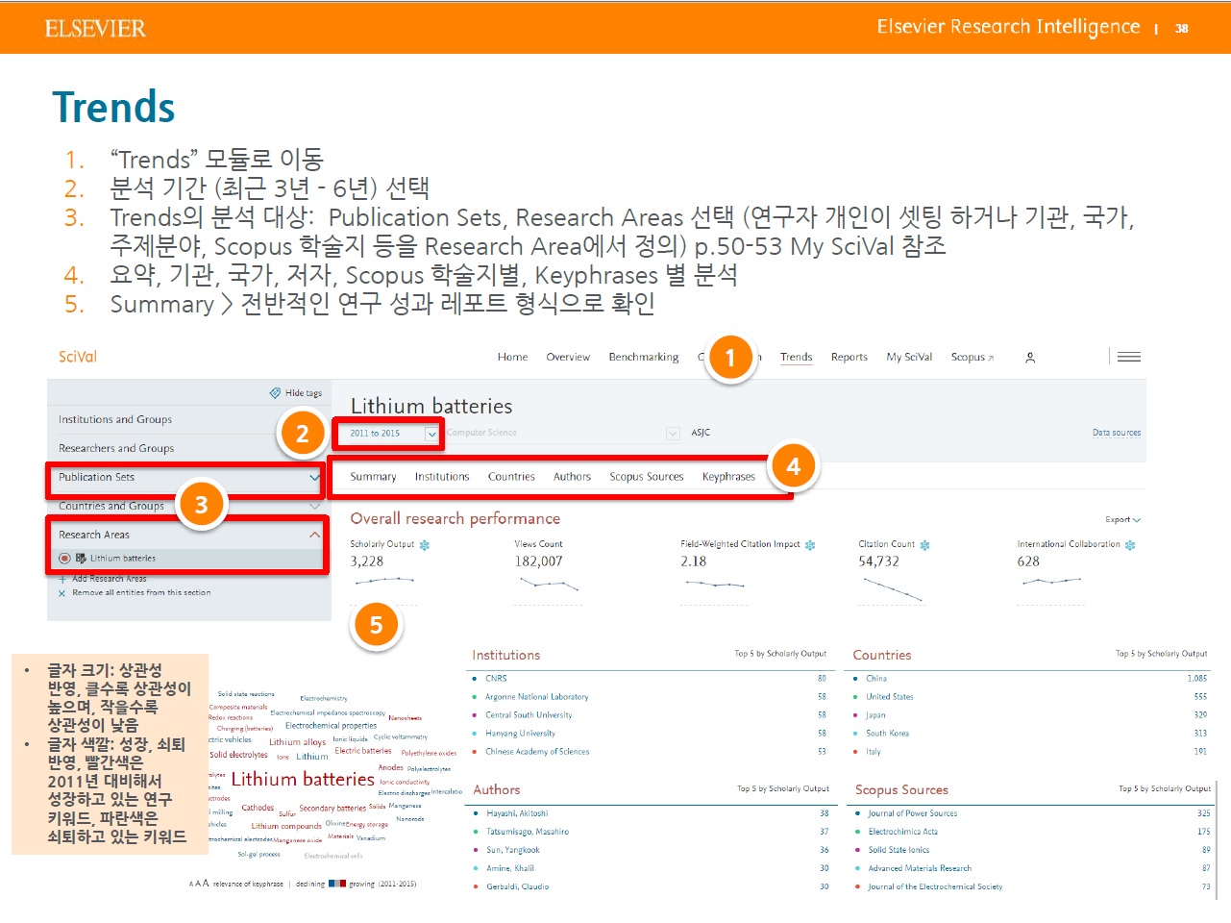Open My SciVal menu

pos(909,358)
